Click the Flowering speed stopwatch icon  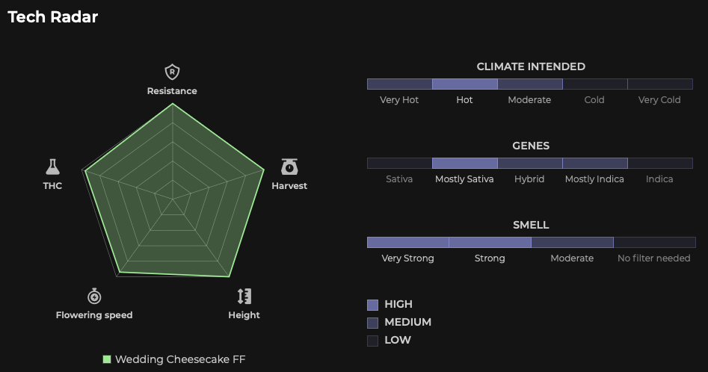(94, 295)
